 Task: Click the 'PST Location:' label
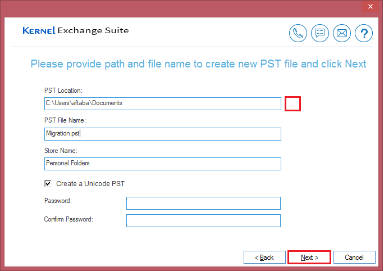tap(63, 91)
